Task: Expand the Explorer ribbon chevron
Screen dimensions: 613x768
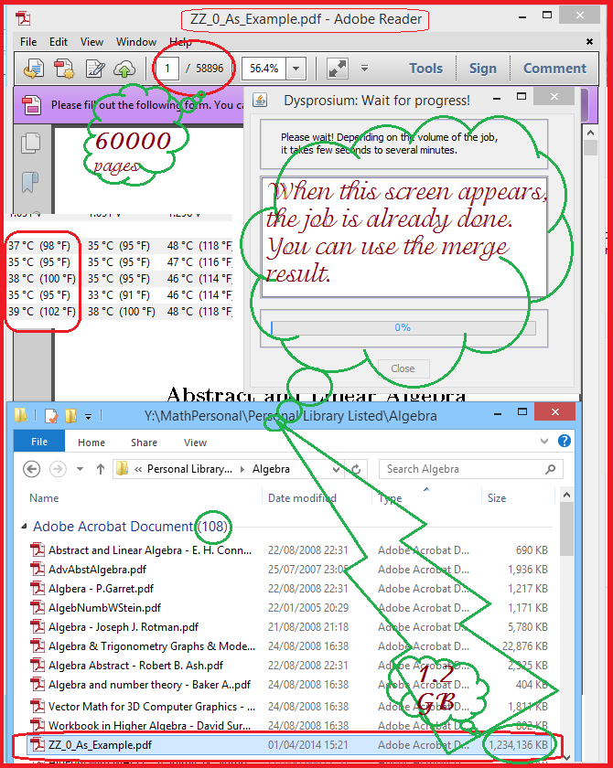Action: point(543,442)
